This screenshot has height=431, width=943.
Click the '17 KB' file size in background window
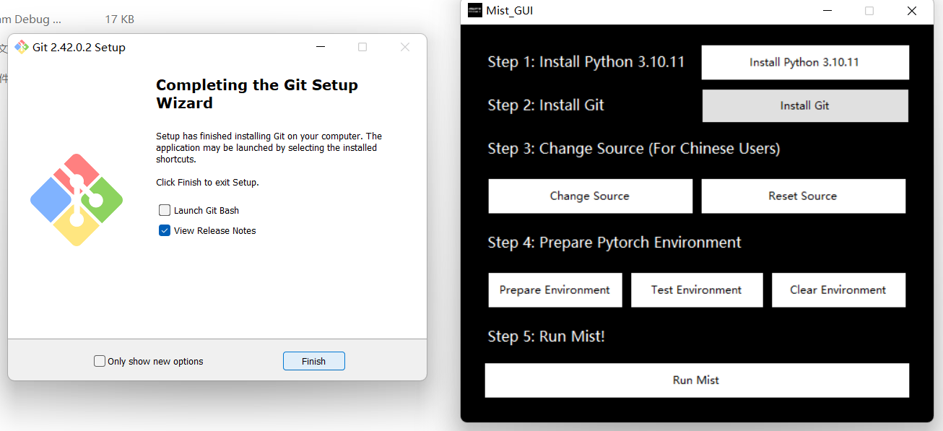pos(119,19)
